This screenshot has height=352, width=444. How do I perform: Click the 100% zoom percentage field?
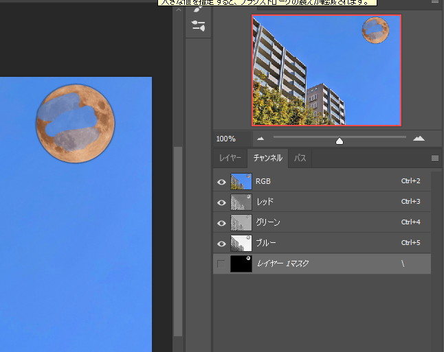[x=232, y=139]
